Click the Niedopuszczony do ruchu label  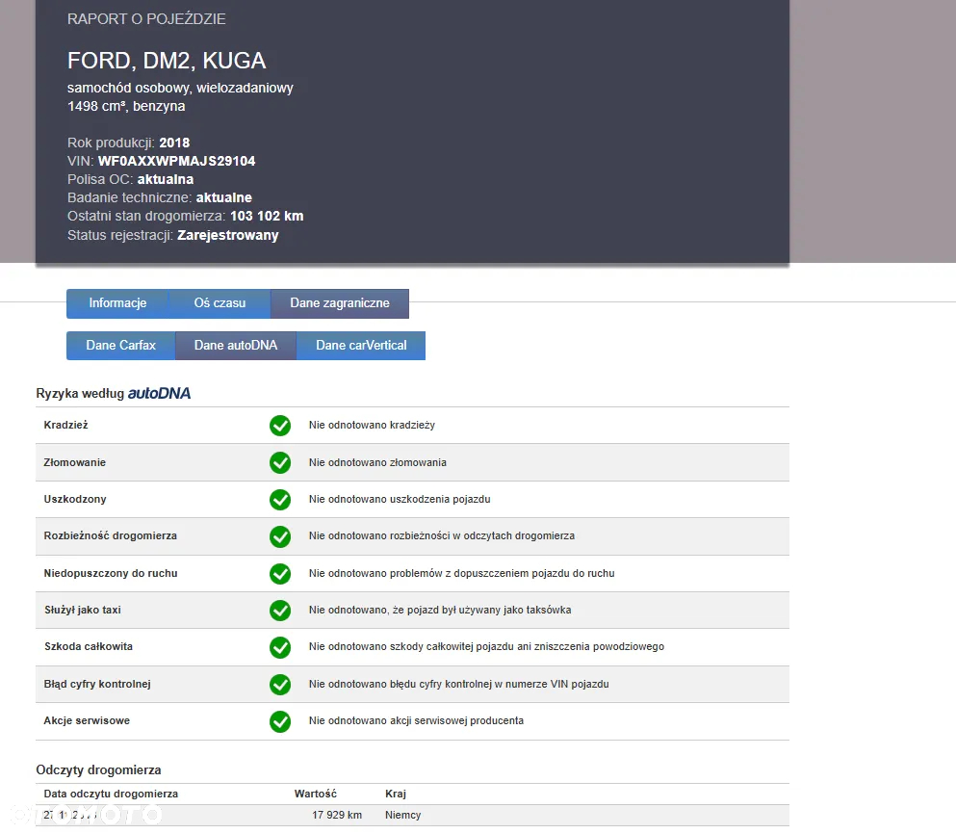pyautogui.click(x=111, y=573)
